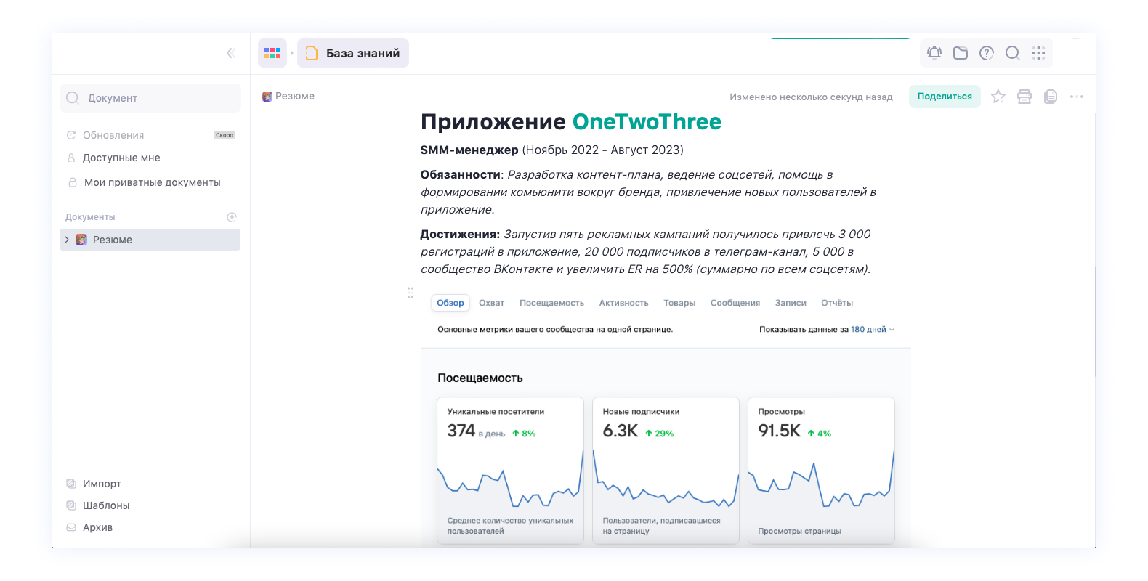
Task: Add new document with plus icon
Action: pos(232,217)
